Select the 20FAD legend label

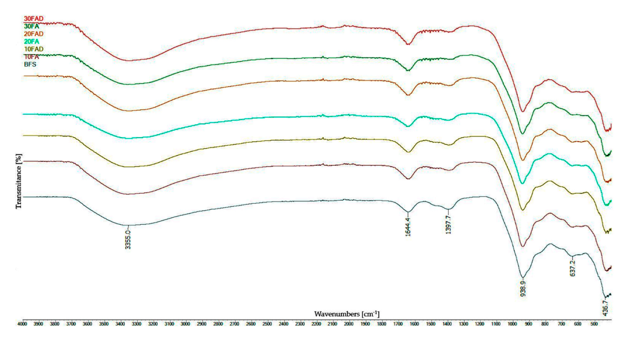[x=34, y=34]
